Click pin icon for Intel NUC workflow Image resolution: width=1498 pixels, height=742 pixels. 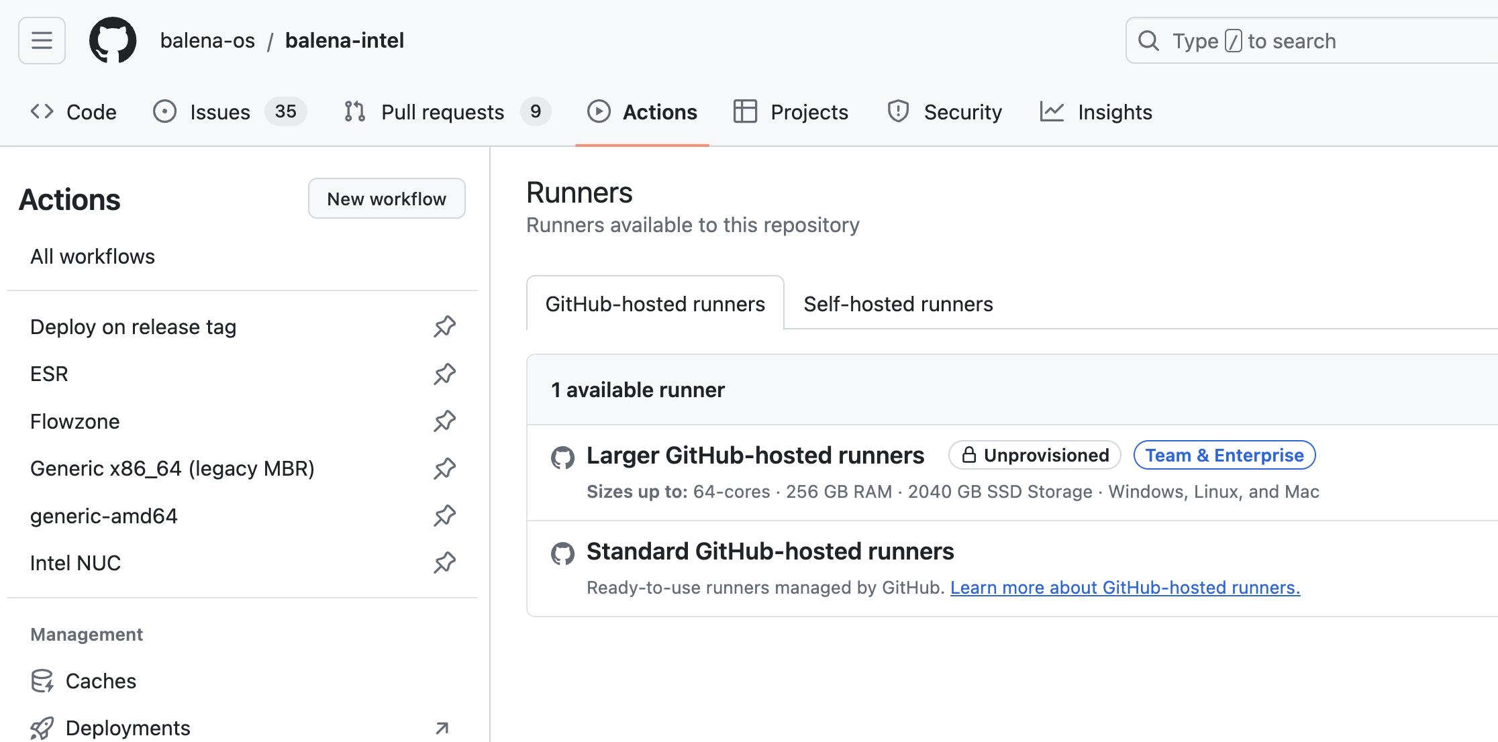444,563
